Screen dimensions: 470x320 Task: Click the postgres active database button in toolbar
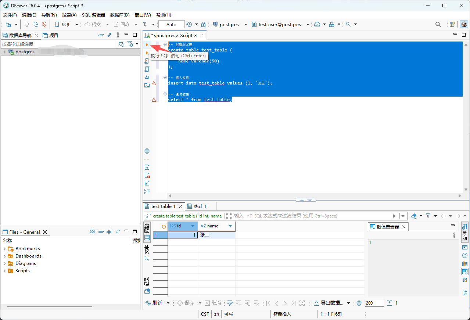tap(226, 25)
